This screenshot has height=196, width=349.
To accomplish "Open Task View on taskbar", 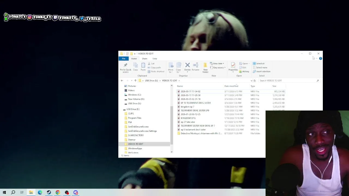I will click(22, 192).
